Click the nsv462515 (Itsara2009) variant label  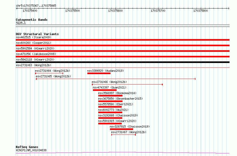tap(34, 37)
